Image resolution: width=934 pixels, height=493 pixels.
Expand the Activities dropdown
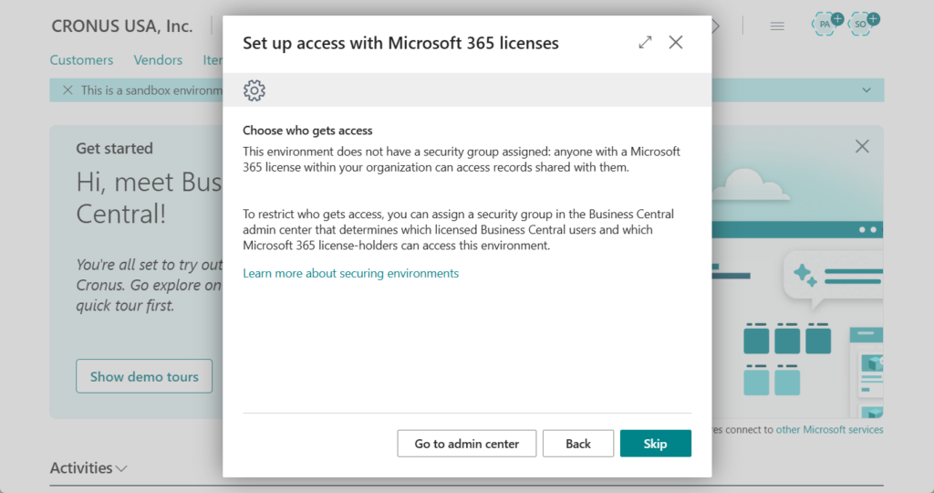coord(88,468)
